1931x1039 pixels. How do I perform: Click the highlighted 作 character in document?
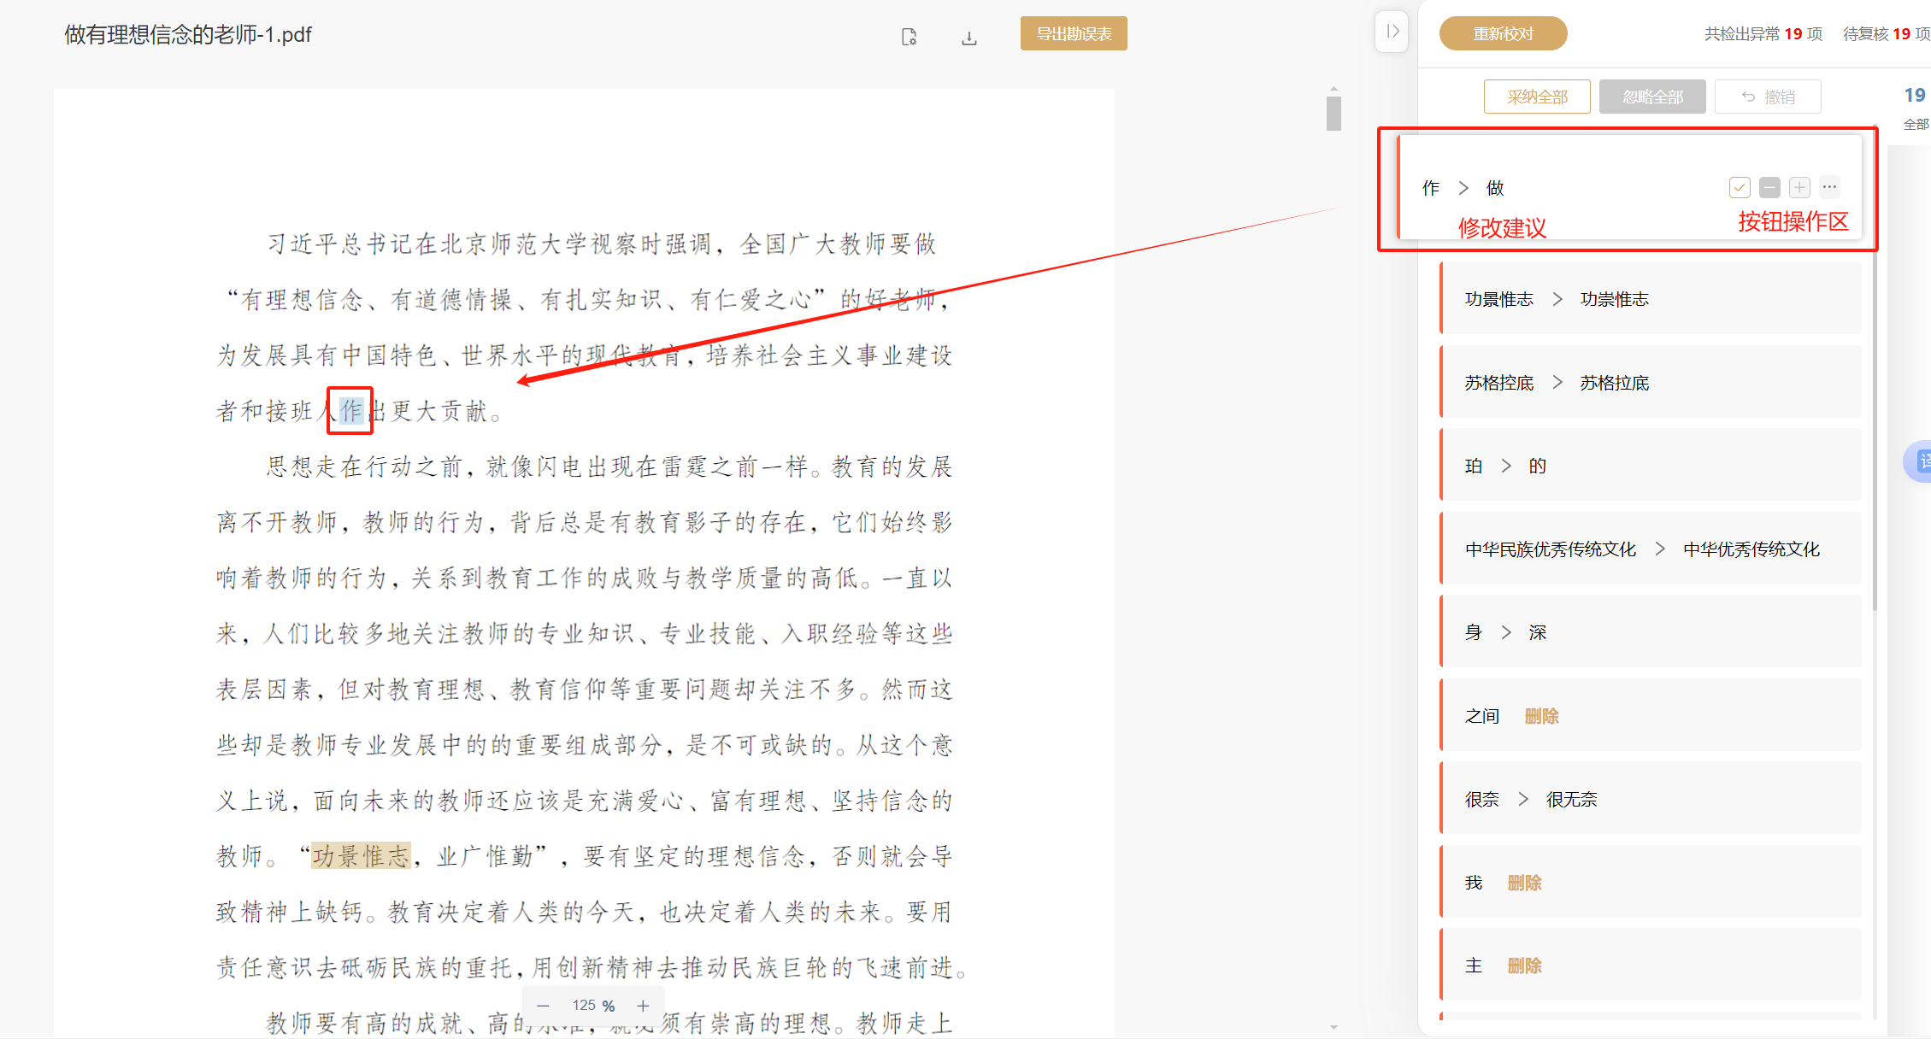click(x=351, y=411)
